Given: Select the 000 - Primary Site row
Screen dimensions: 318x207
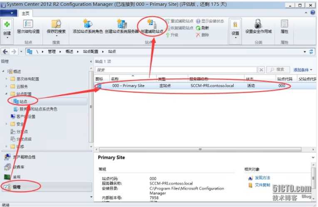Looking at the screenshot, I should (x=205, y=86).
